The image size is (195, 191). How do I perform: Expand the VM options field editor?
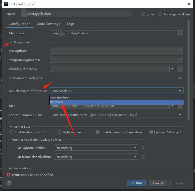coord(180,51)
